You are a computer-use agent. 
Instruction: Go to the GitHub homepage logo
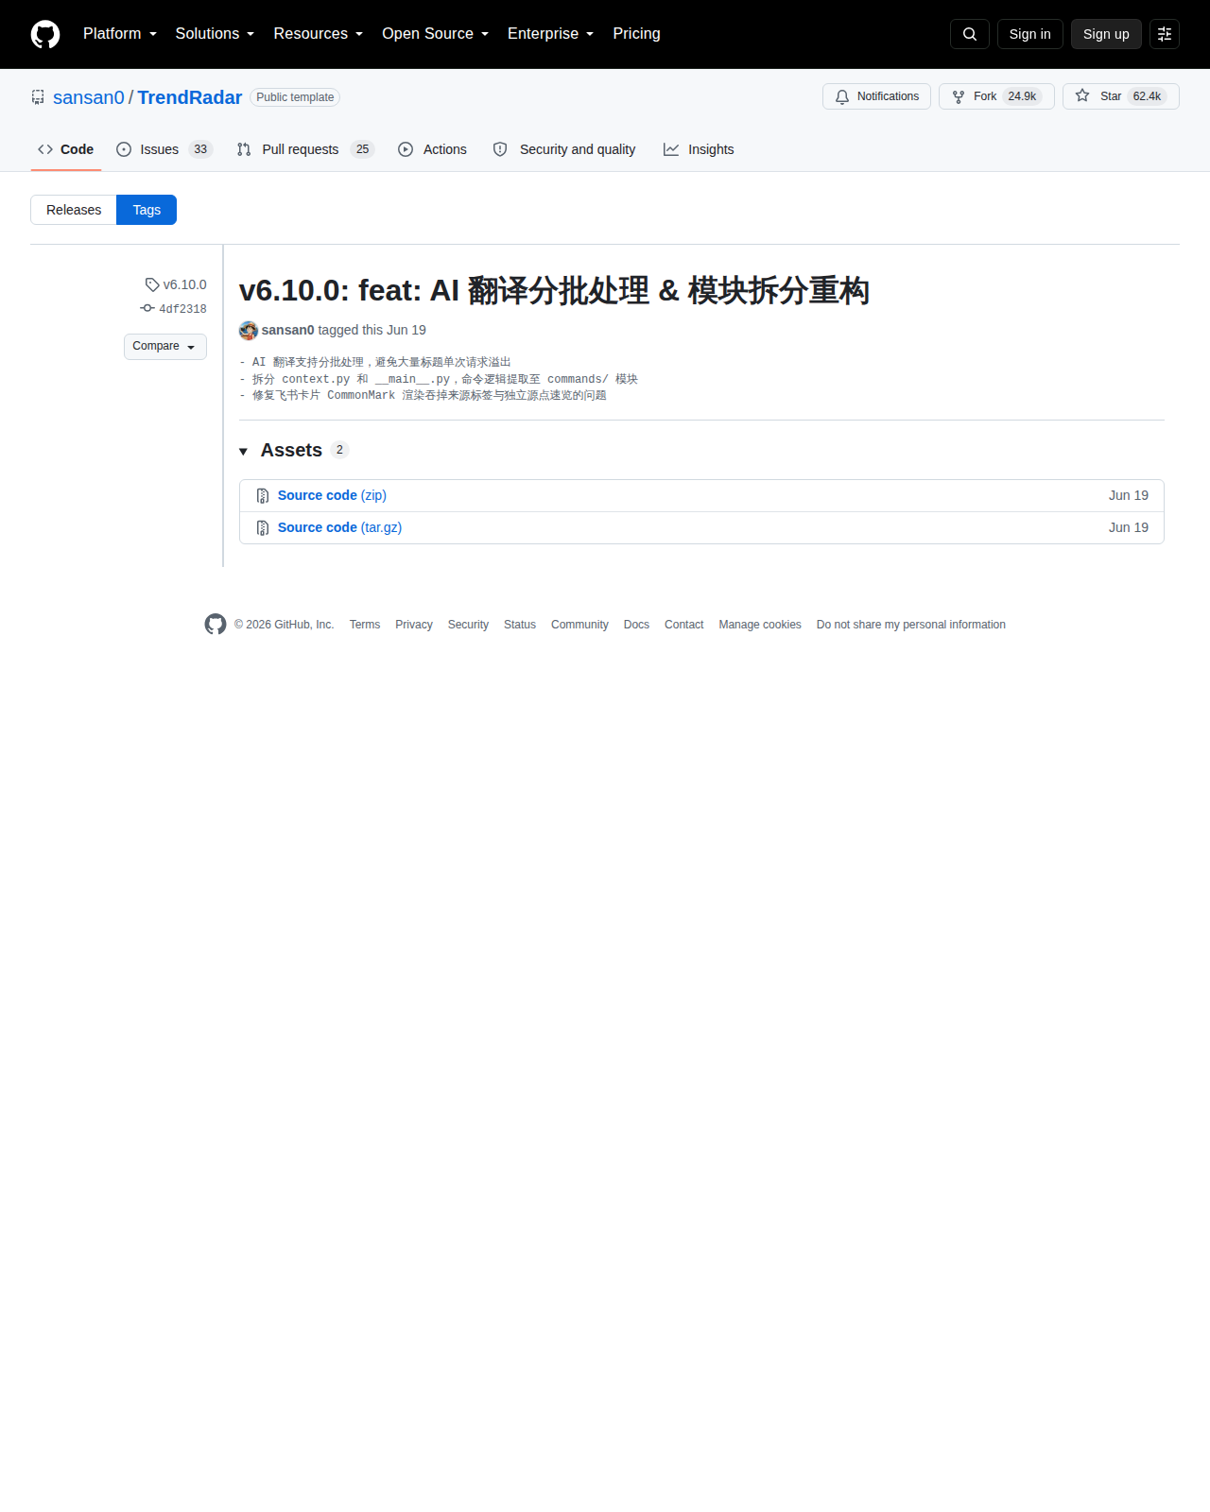pyautogui.click(x=45, y=34)
